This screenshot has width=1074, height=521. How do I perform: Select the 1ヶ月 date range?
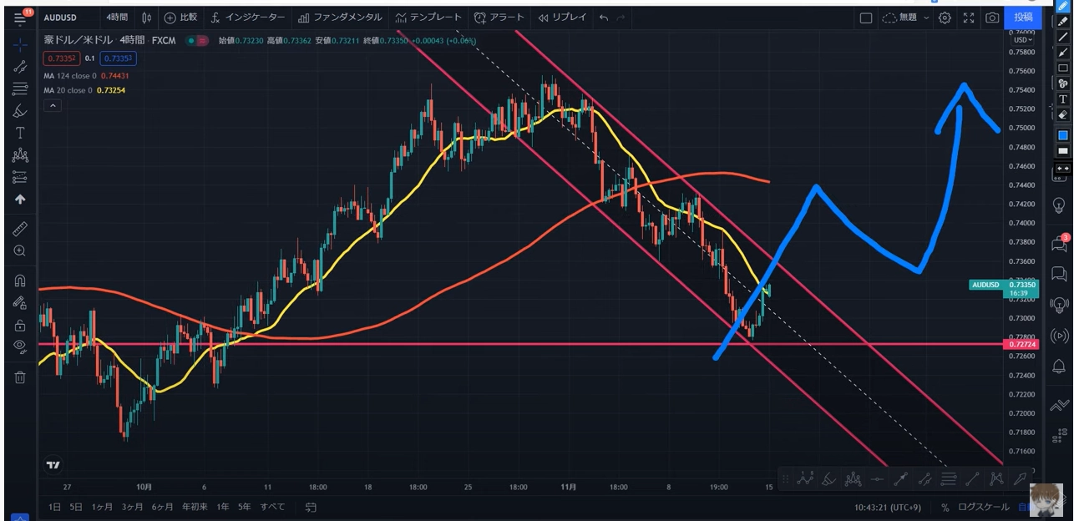coord(102,507)
